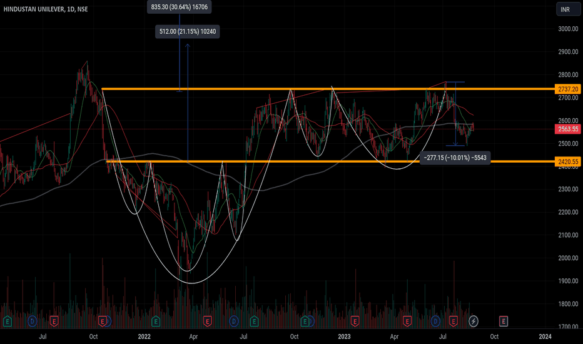Viewport: 583px width, 344px height.
Task: Click the 2900.00 price axis label
Action: (568, 52)
